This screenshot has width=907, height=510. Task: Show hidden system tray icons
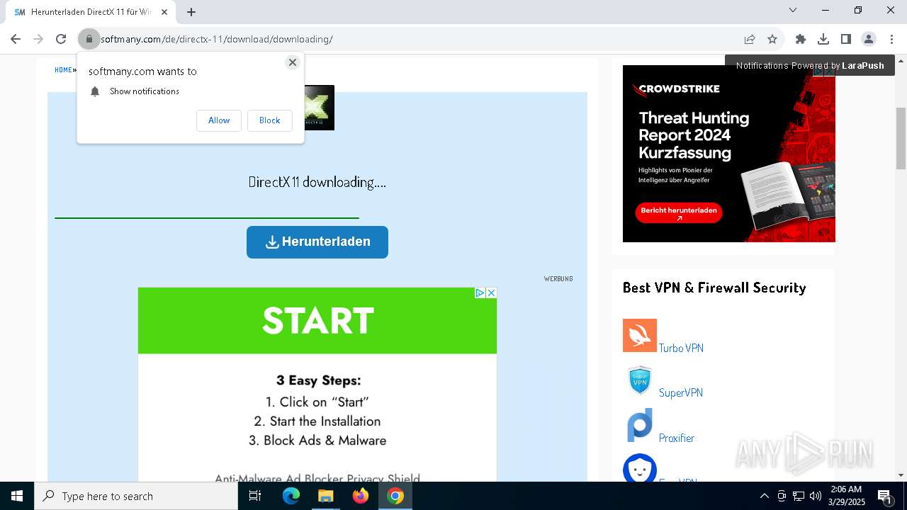click(x=764, y=496)
